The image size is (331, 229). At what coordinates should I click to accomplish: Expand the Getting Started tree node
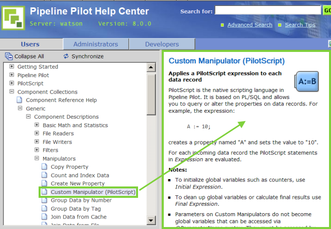click(12, 67)
